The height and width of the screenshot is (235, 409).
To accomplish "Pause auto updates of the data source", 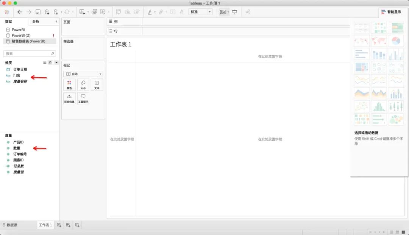I will 56,12.
